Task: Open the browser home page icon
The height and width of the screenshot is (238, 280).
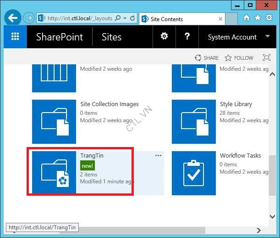Action: coord(247,18)
